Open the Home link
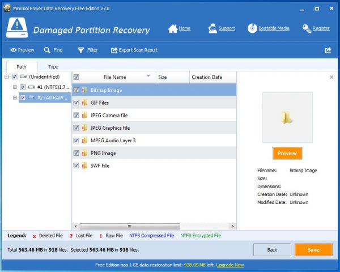 185,28
